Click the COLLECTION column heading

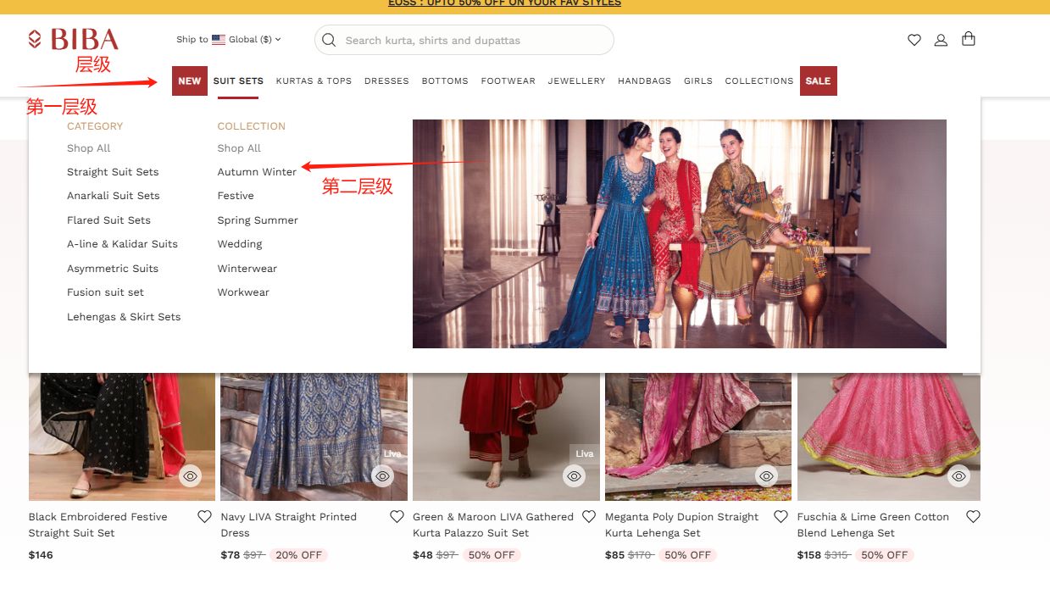[x=251, y=126]
